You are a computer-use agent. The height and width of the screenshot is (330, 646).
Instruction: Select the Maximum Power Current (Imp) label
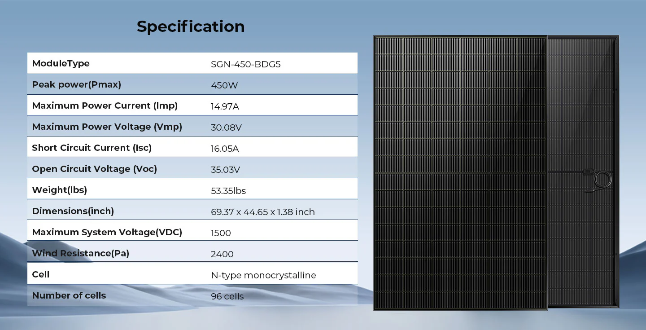[105, 106]
